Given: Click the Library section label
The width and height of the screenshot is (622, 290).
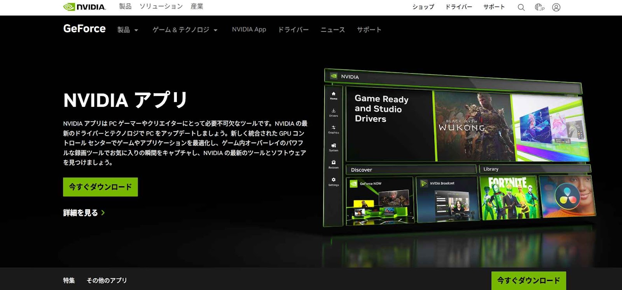Looking at the screenshot, I should [491, 169].
